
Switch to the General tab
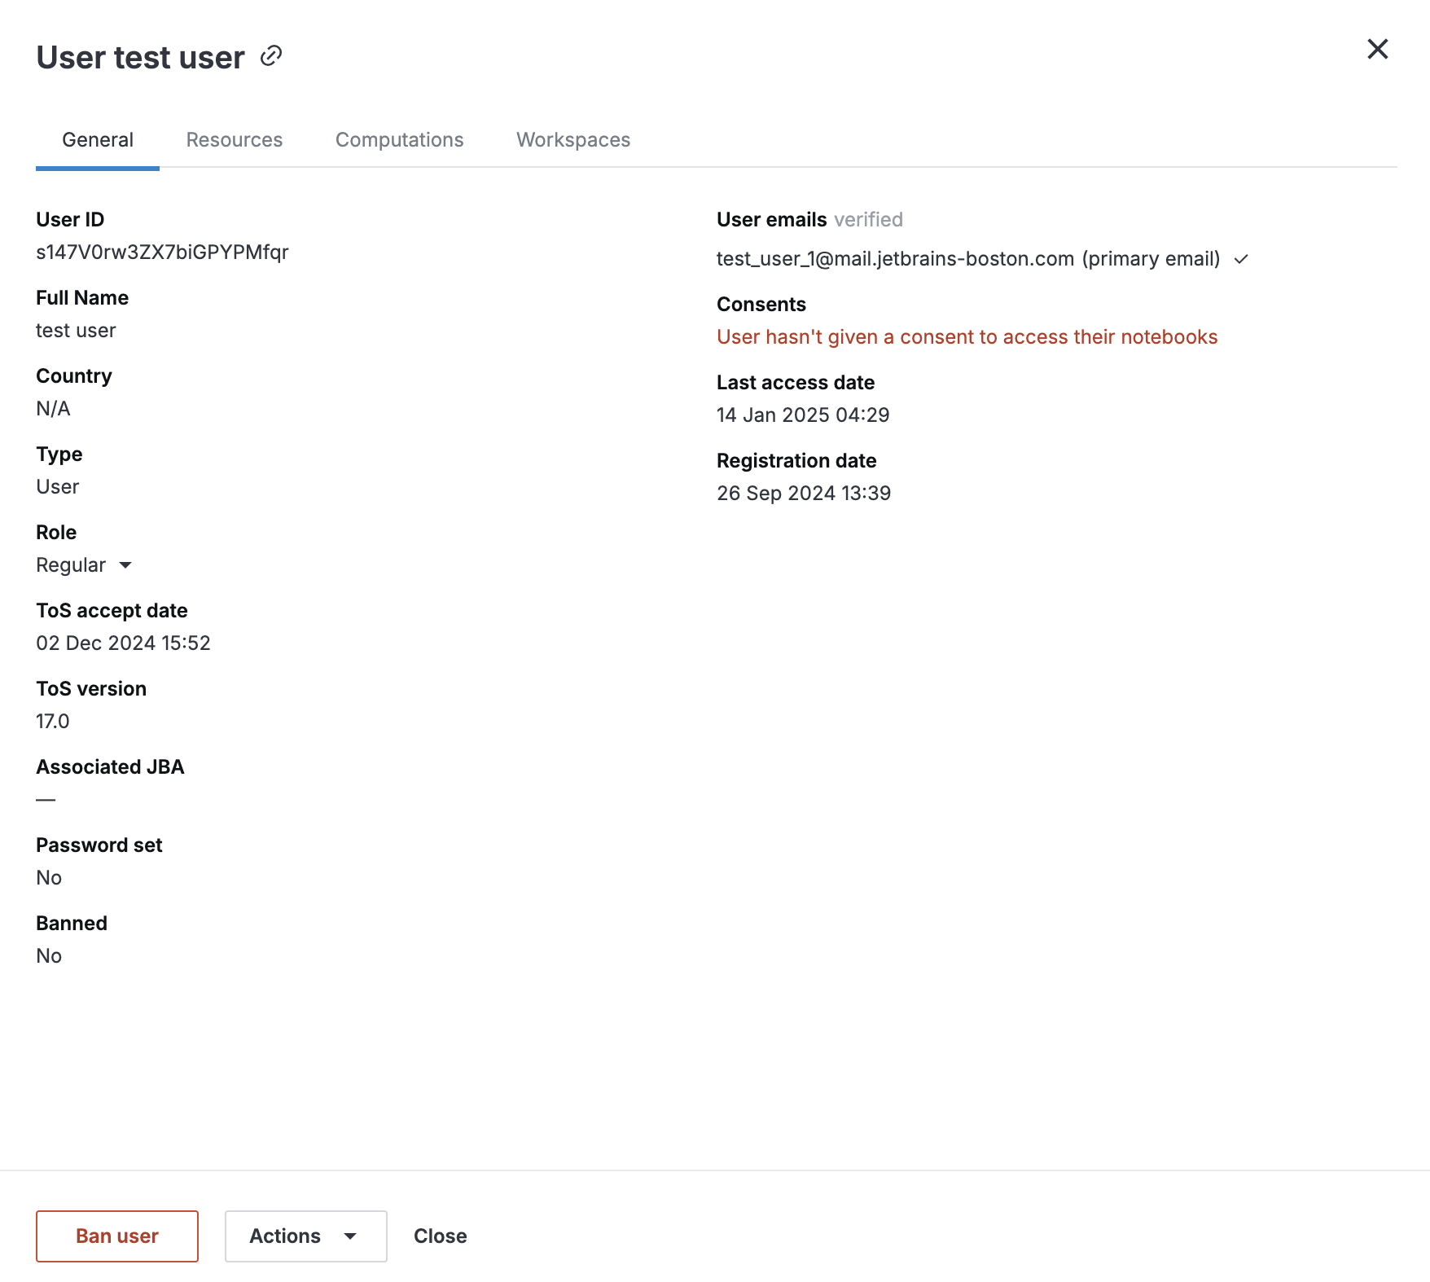tap(98, 140)
